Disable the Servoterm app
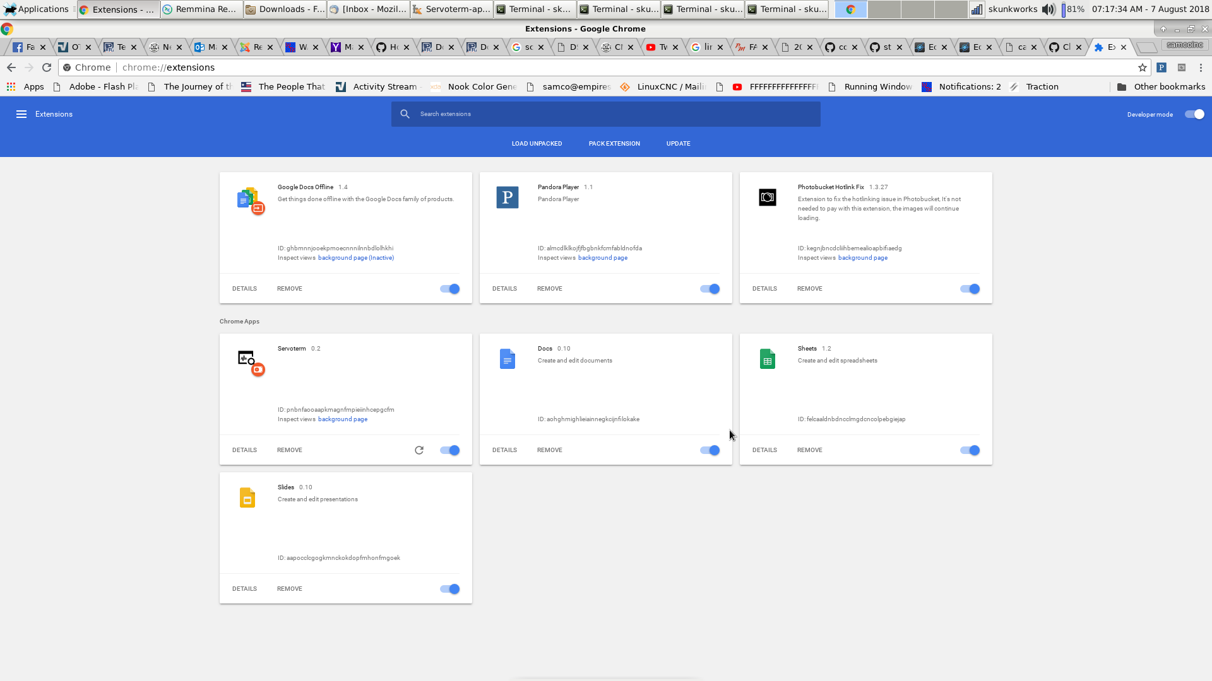 point(450,450)
